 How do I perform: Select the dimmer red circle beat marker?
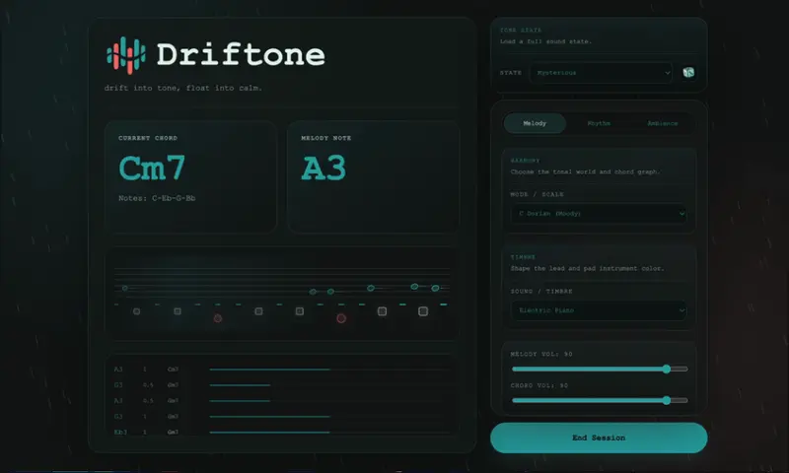[x=218, y=318]
